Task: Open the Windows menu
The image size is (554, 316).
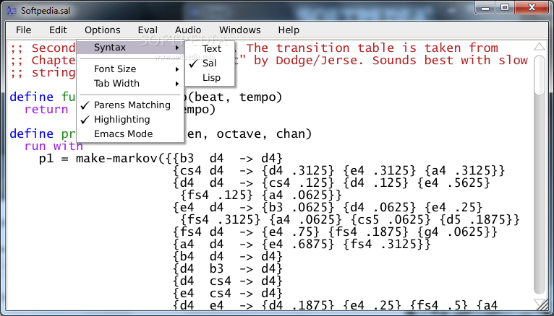Action: [x=240, y=30]
